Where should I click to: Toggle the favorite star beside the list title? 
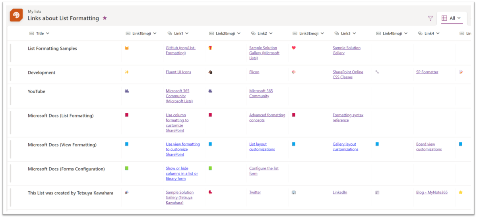(x=105, y=18)
